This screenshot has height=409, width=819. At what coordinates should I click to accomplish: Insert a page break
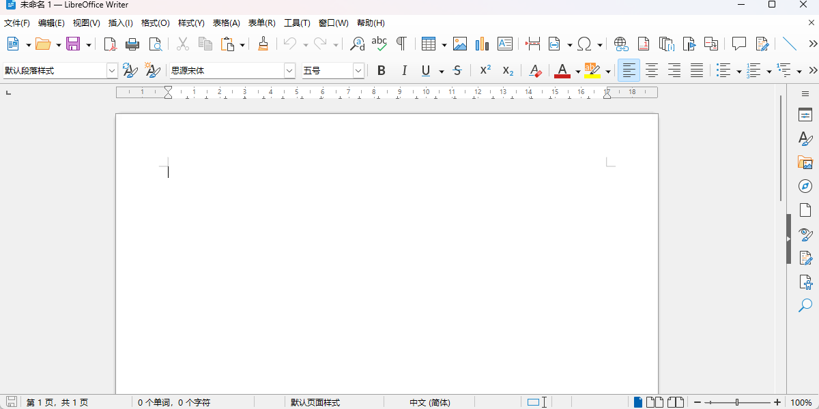click(532, 44)
